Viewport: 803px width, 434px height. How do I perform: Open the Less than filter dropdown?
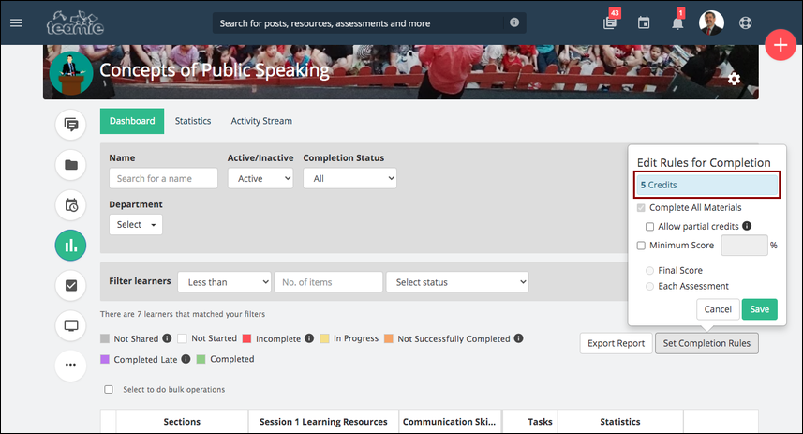point(224,282)
